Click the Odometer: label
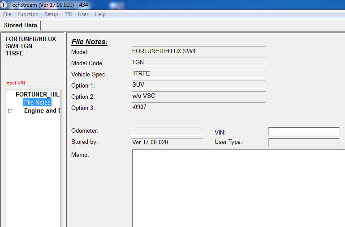 [85, 130]
